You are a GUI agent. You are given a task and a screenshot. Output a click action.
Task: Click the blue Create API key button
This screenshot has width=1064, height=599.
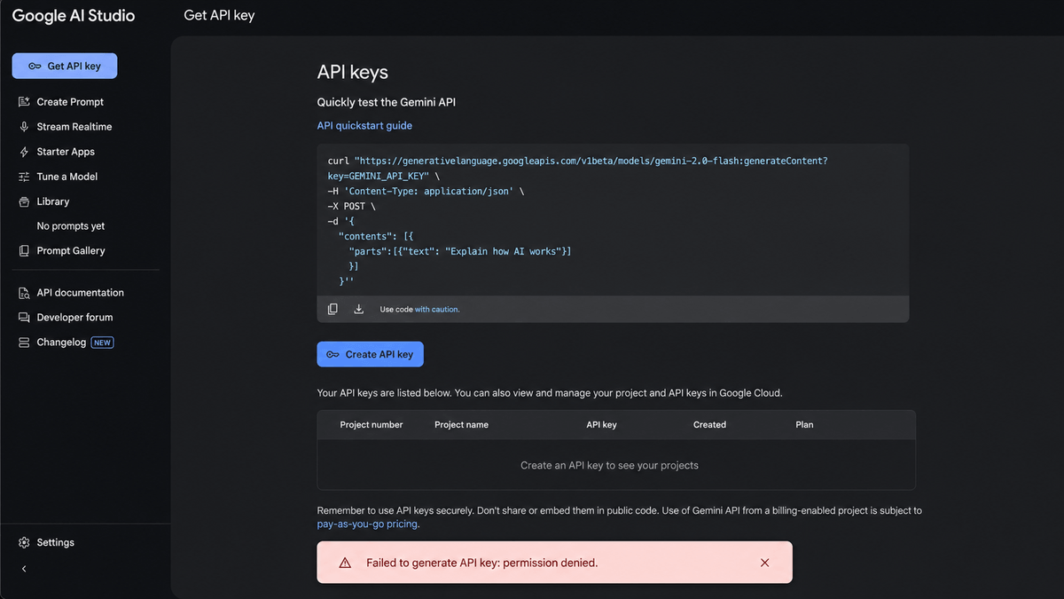tap(371, 354)
